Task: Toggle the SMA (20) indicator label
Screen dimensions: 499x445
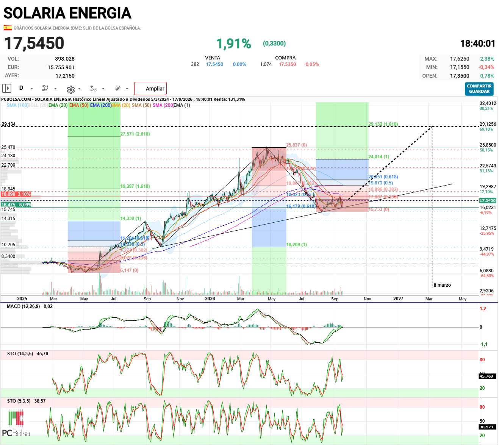Action: 121,105
